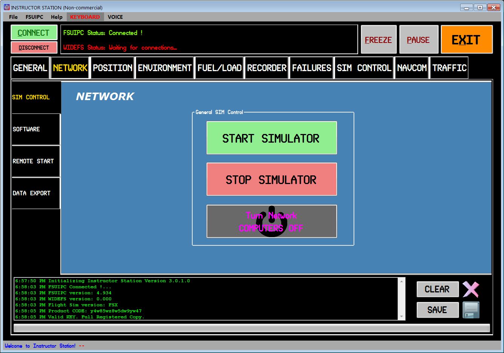
Task: Click the START SIMULATOR button
Action: 271,138
